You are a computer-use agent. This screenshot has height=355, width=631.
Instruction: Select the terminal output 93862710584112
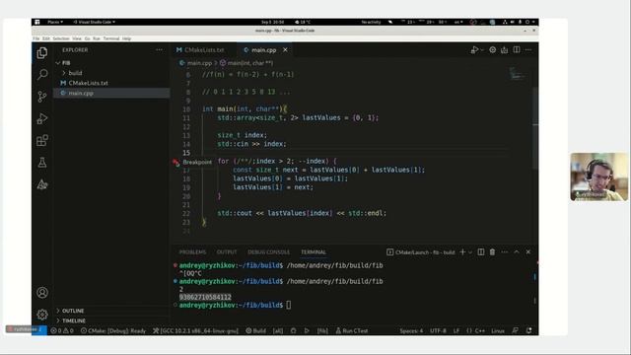tap(205, 297)
